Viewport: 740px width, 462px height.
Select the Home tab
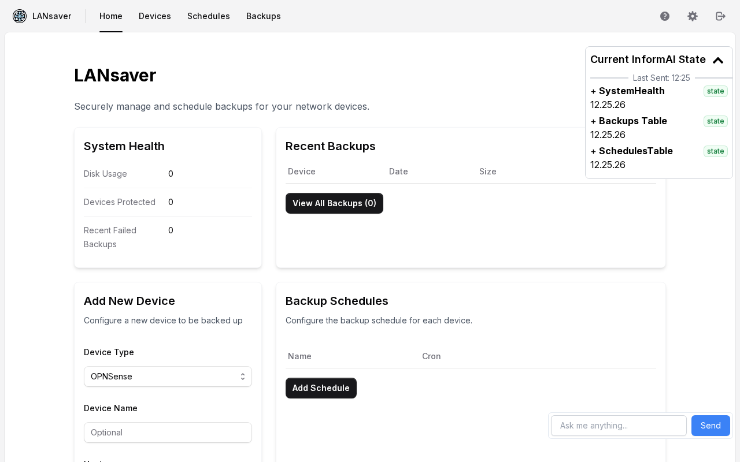[111, 16]
